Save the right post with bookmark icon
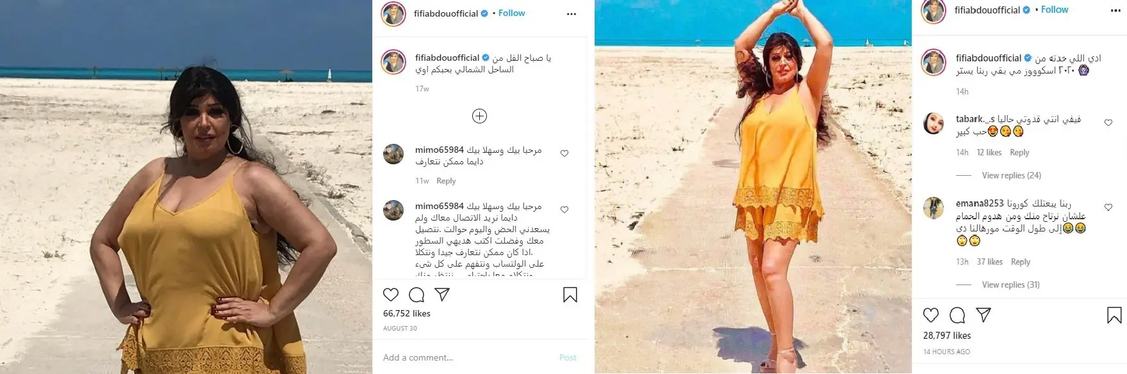 [1114, 315]
